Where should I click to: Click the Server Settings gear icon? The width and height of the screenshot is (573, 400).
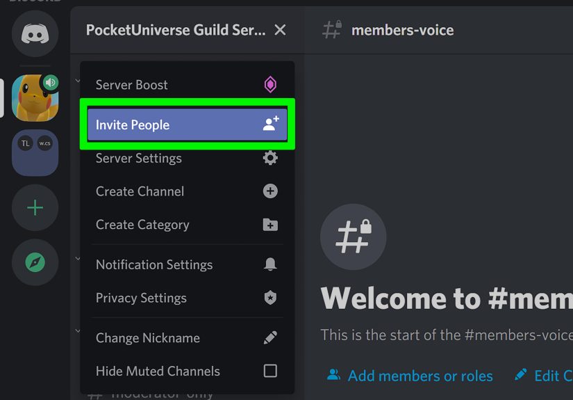click(x=270, y=158)
